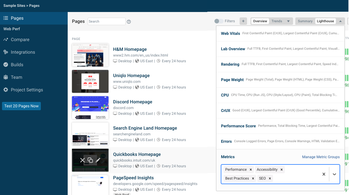
Task: Go to Builds section
Action: [x=17, y=65]
